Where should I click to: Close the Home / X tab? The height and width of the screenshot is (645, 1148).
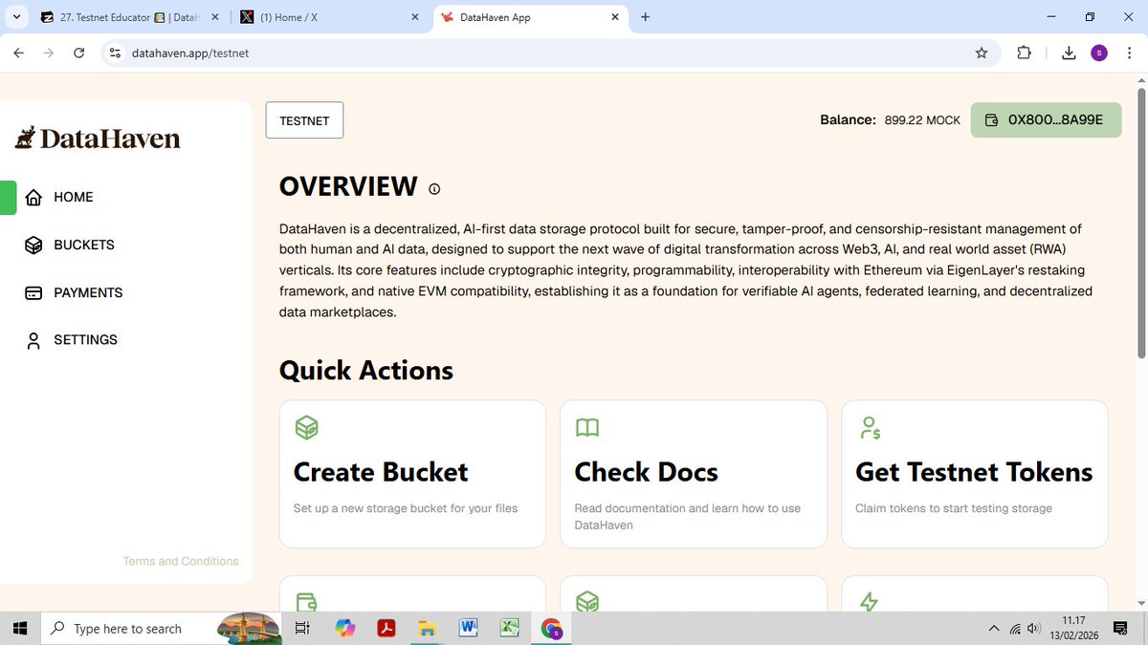[x=414, y=17]
